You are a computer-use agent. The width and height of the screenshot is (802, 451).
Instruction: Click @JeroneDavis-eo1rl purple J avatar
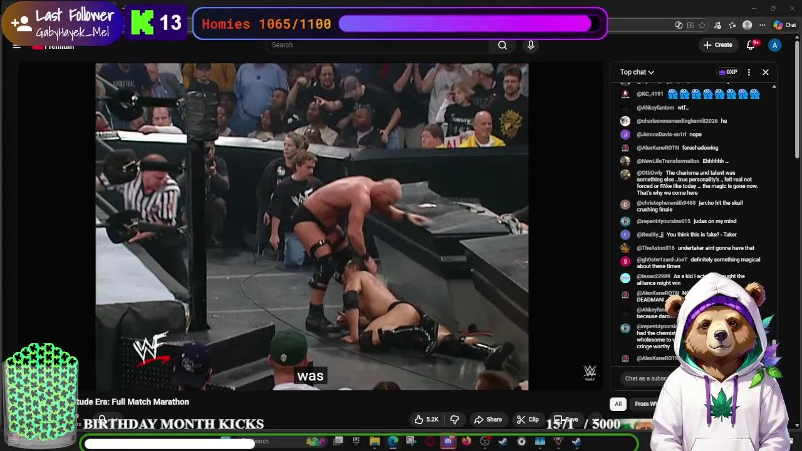point(625,135)
